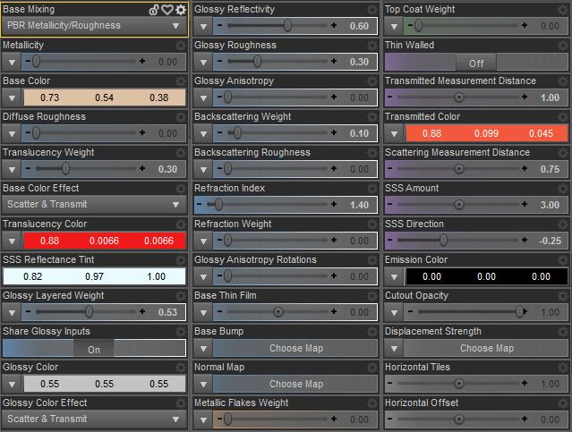The image size is (572, 432).
Task: Expand the Base Color map menu arrow
Action: [x=12, y=97]
